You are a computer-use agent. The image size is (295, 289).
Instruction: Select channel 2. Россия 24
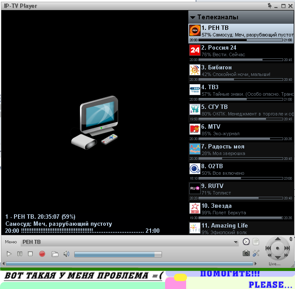tap(241, 53)
